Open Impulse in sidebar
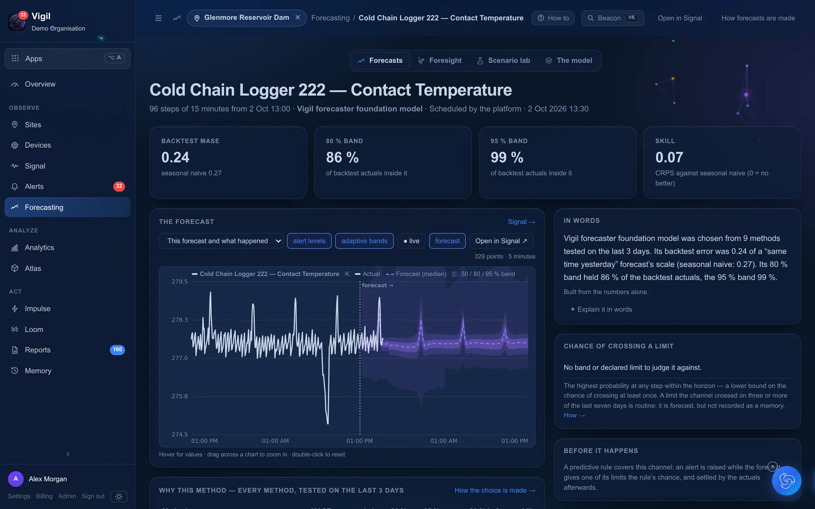Screen dimensions: 815x509 click(67, 308)
